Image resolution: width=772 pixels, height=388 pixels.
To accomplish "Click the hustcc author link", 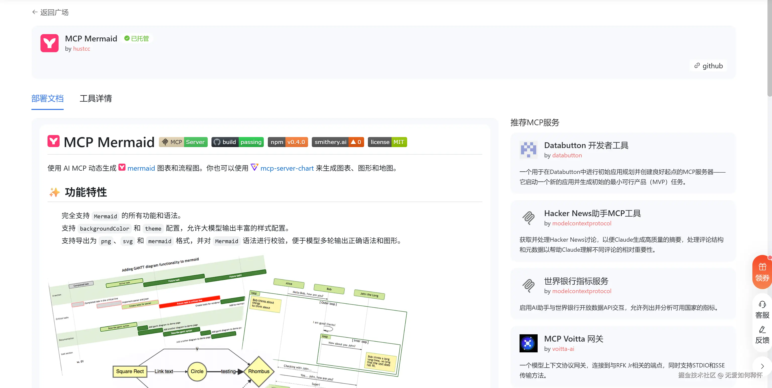I will (x=81, y=49).
